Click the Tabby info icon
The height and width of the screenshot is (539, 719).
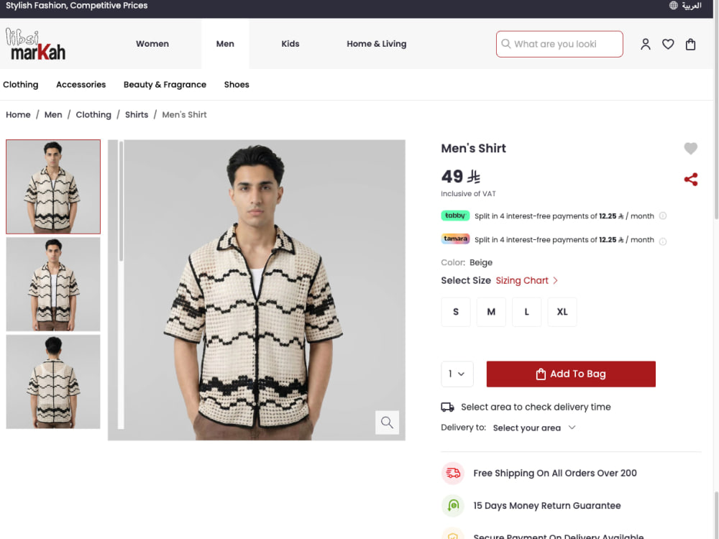tap(663, 216)
